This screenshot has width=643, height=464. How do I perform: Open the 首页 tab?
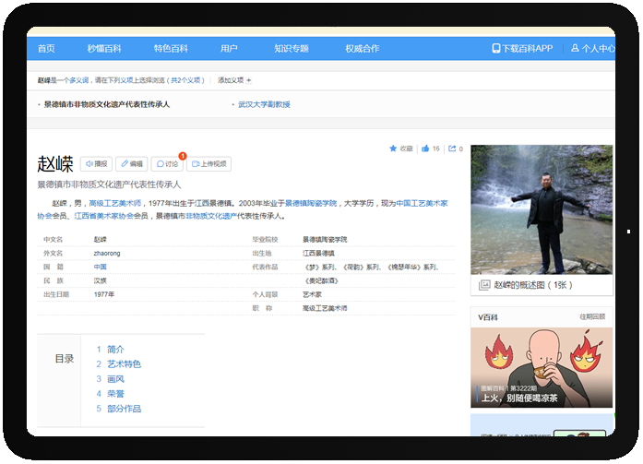[x=46, y=48]
